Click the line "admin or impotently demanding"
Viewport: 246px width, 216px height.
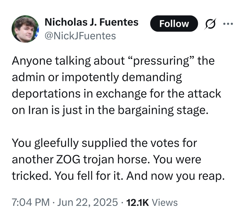[x=97, y=77]
